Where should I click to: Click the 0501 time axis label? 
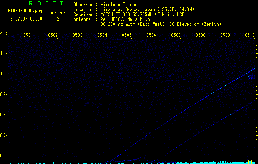[28, 35]
